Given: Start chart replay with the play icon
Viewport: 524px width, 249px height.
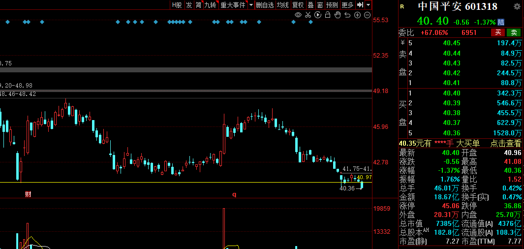Looking at the screenshot, I should (x=318, y=15).
